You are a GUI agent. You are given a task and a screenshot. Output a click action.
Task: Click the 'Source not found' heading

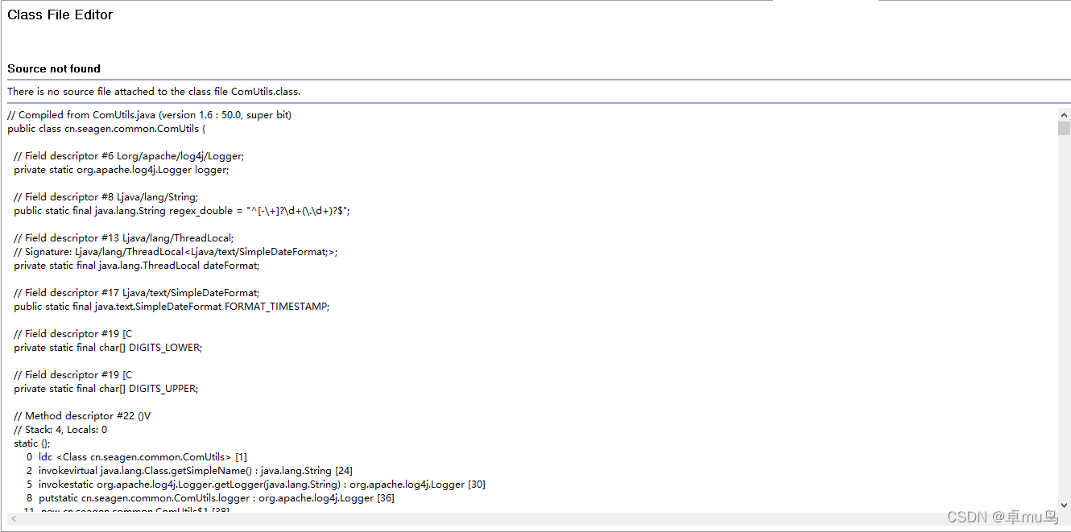(x=54, y=68)
